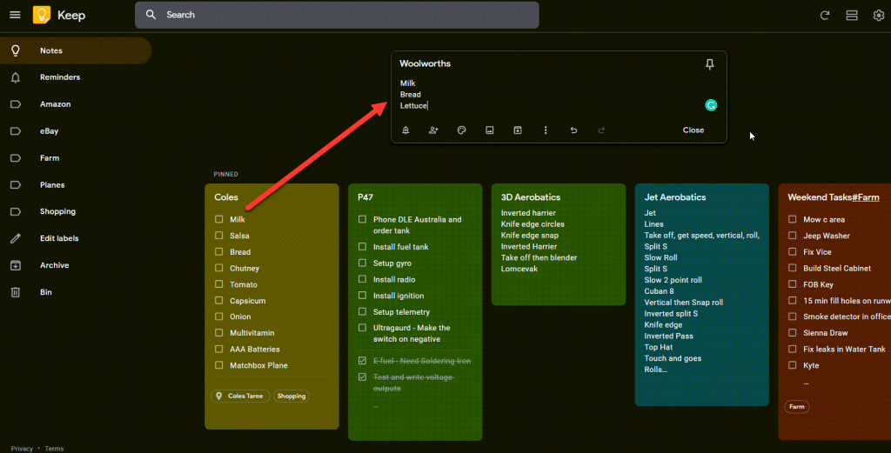
Task: Click the pencil icon beside Edit labels
Action: [16, 238]
